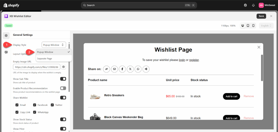The height and width of the screenshot is (132, 278).
Task: Click the Empty Image URL field
Action: pyautogui.click(x=36, y=67)
